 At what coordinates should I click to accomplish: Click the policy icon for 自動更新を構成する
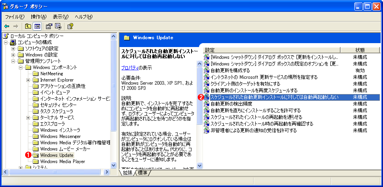[207, 71]
